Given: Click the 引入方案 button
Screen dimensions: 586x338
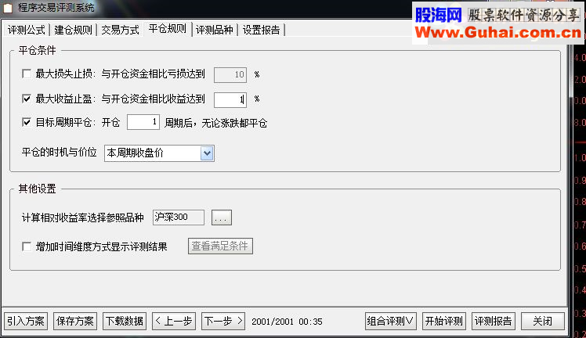Looking at the screenshot, I should tap(26, 322).
